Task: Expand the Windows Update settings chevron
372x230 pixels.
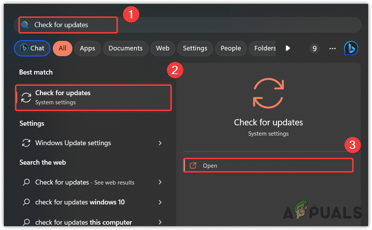Action: click(160, 143)
